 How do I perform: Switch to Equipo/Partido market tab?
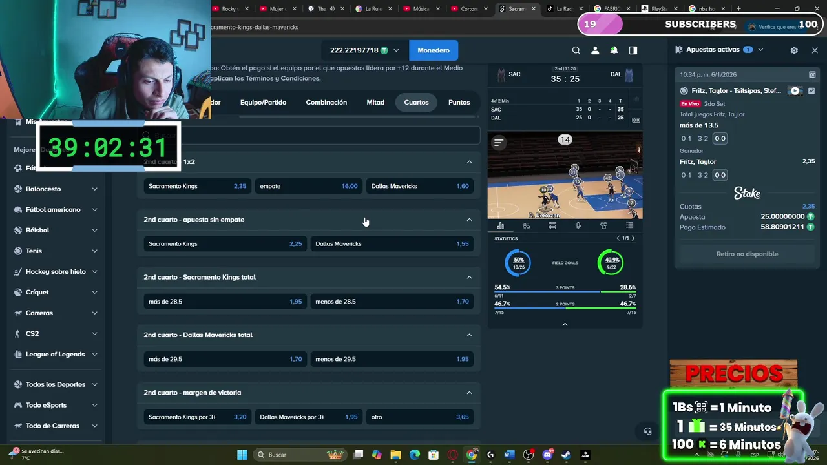[x=263, y=102]
